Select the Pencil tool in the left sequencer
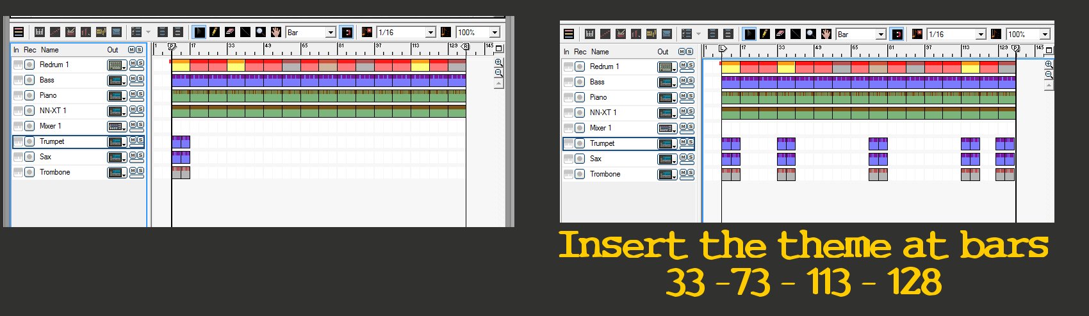This screenshot has height=316, width=1089. point(215,32)
